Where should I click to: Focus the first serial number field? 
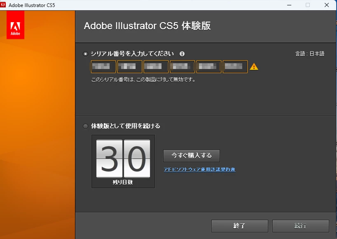[103, 67]
